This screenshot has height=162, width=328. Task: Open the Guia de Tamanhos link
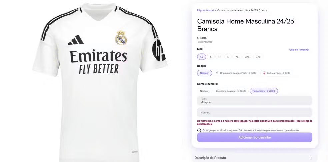coord(299,50)
